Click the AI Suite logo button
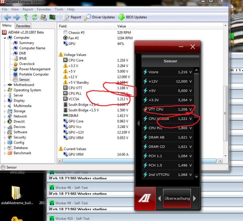The width and height of the screenshot is (243, 221). coord(145,198)
